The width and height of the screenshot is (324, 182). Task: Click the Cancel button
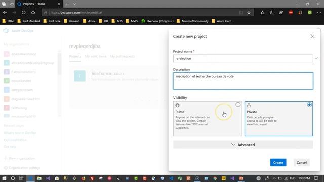pyautogui.click(x=302, y=163)
